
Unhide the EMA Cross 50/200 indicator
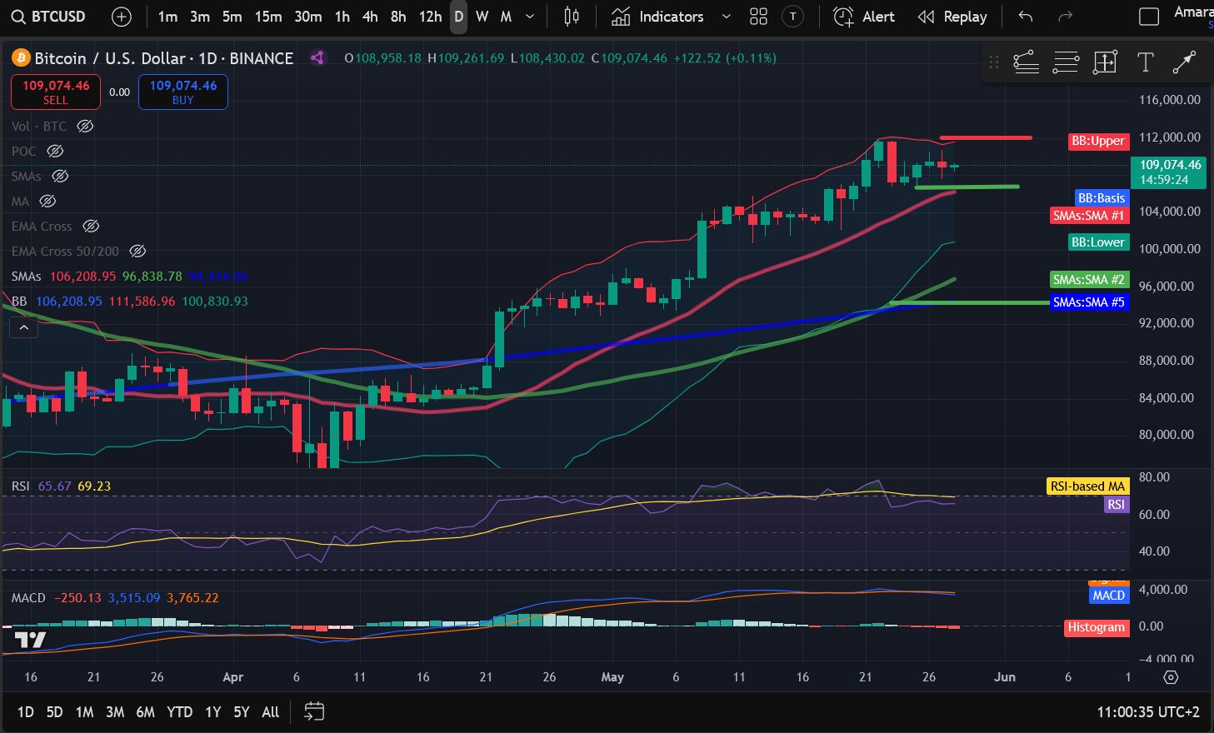point(138,252)
